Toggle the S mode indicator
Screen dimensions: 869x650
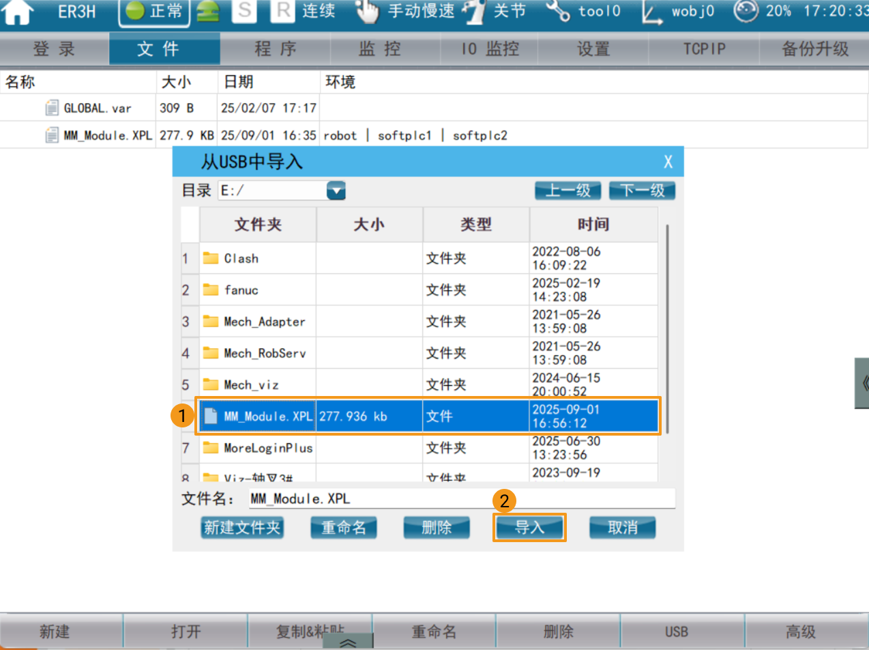click(246, 12)
